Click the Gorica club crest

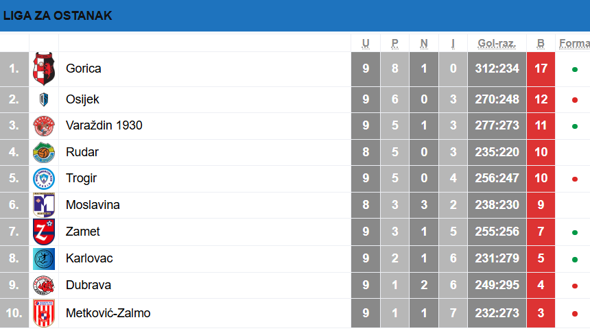[44, 69]
